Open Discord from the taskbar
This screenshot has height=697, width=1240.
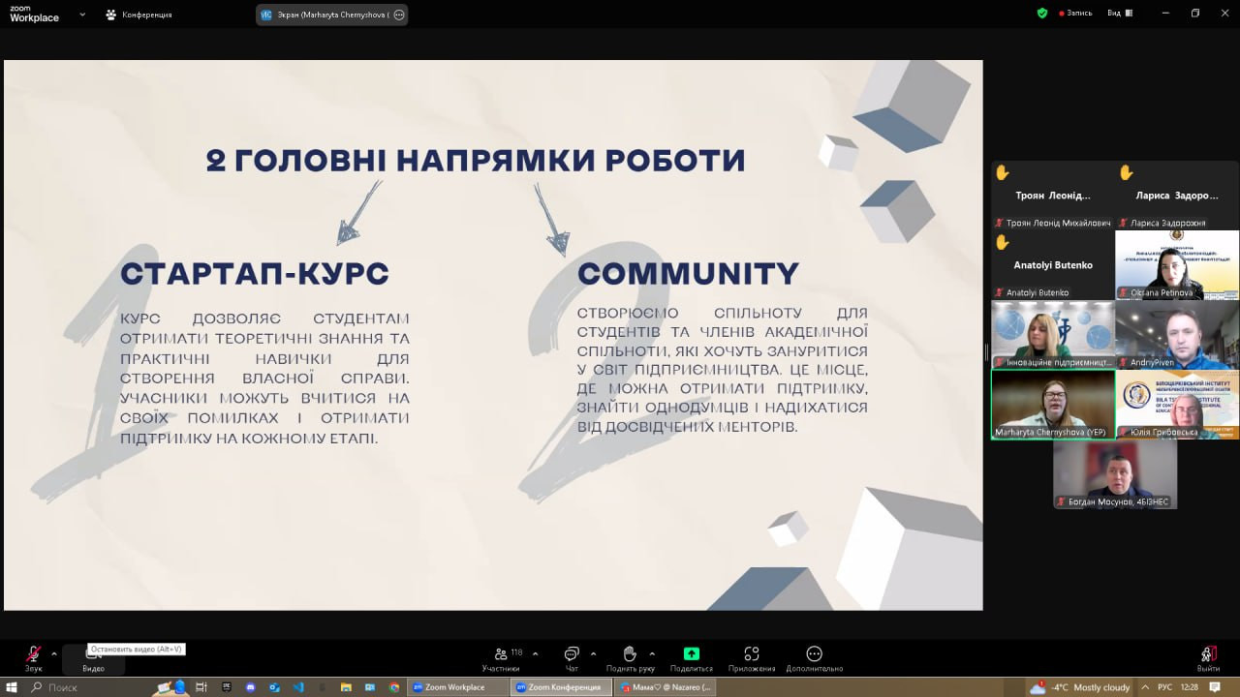[x=251, y=687]
